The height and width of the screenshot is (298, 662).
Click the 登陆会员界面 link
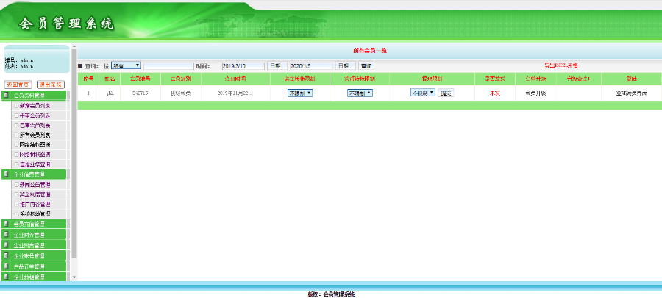(x=632, y=93)
